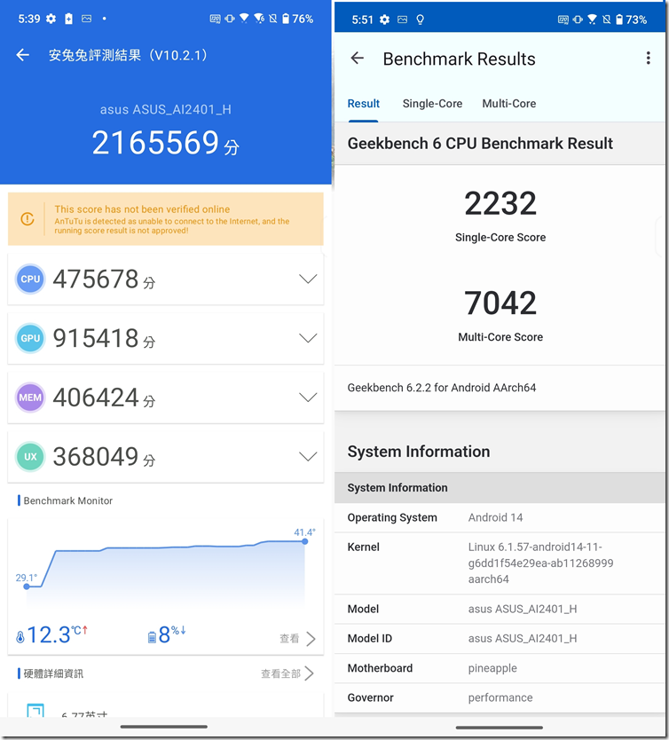Tap Geekbench 6.2.2 for Android AArch64 text
Screen dimensions: 669x740
click(x=442, y=388)
